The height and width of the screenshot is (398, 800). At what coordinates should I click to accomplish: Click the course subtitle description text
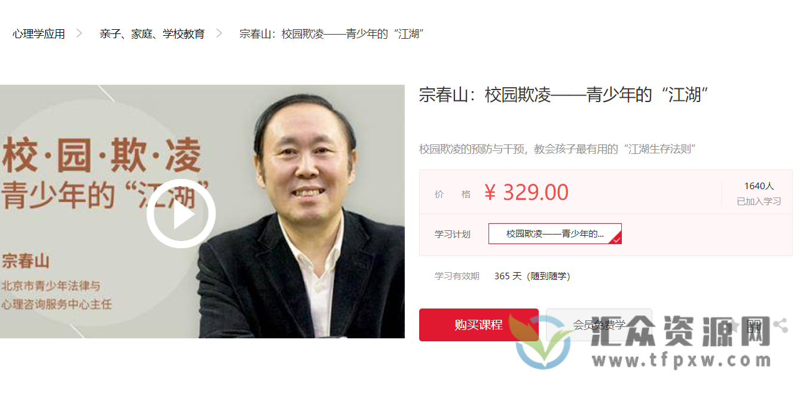click(558, 149)
